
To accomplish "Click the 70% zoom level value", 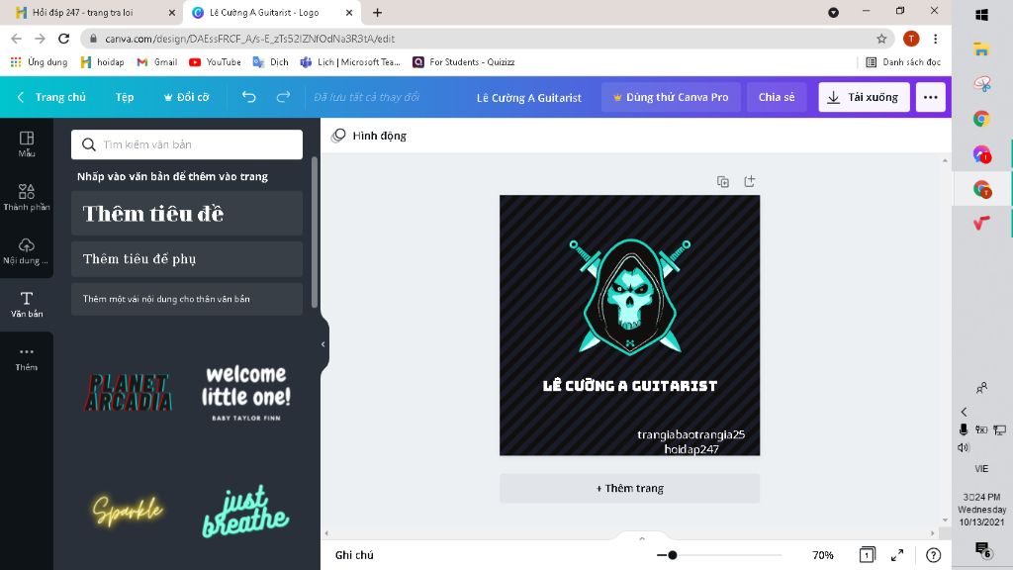I will click(x=822, y=555).
